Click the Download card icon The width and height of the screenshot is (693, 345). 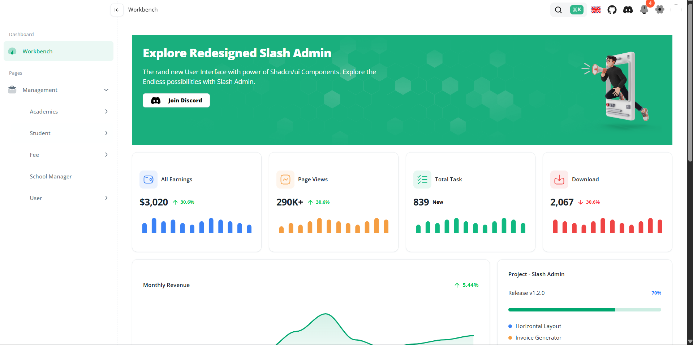pyautogui.click(x=559, y=180)
